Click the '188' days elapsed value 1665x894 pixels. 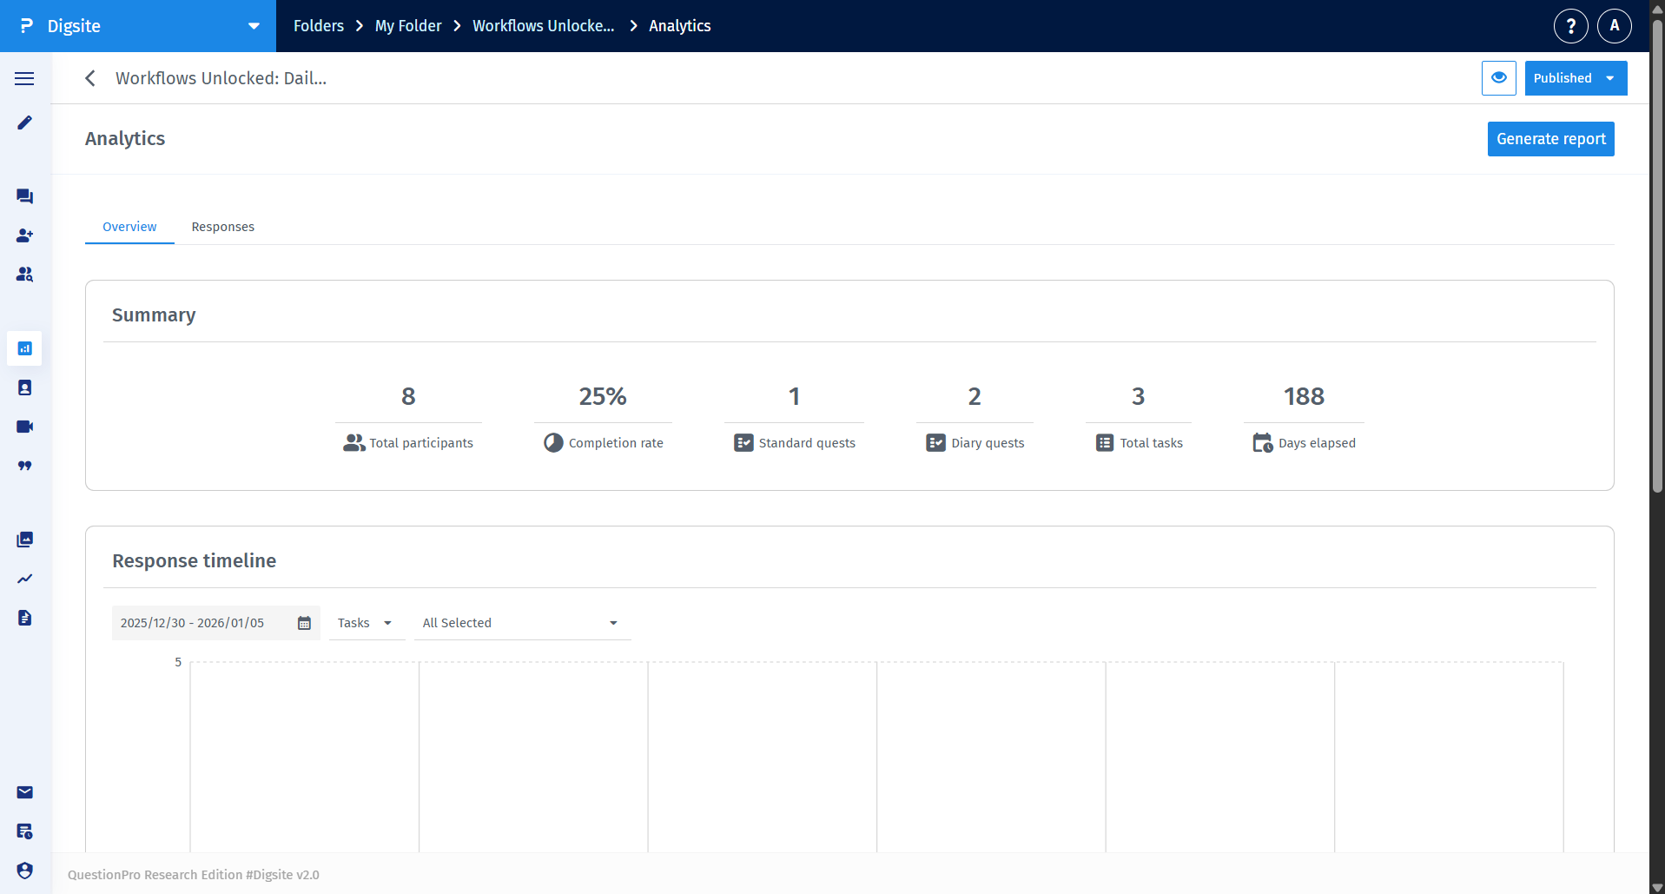pos(1304,397)
